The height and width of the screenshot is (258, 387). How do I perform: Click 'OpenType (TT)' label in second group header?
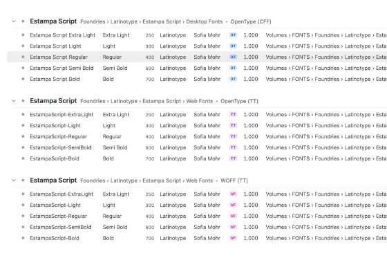(x=239, y=101)
